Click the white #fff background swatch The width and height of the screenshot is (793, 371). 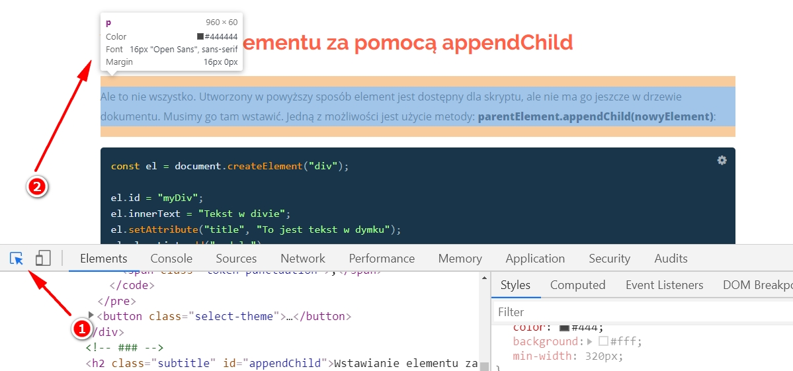[x=603, y=341]
